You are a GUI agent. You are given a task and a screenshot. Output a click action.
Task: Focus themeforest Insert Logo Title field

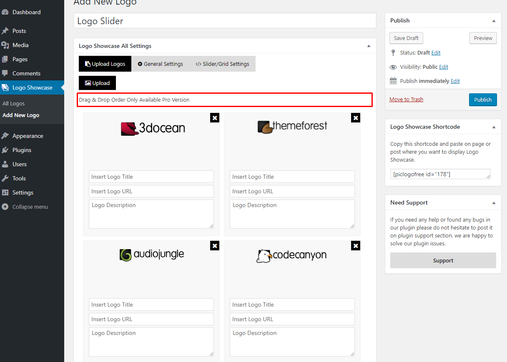coord(292,177)
